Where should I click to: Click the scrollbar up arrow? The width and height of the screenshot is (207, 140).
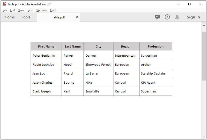coord(204,26)
